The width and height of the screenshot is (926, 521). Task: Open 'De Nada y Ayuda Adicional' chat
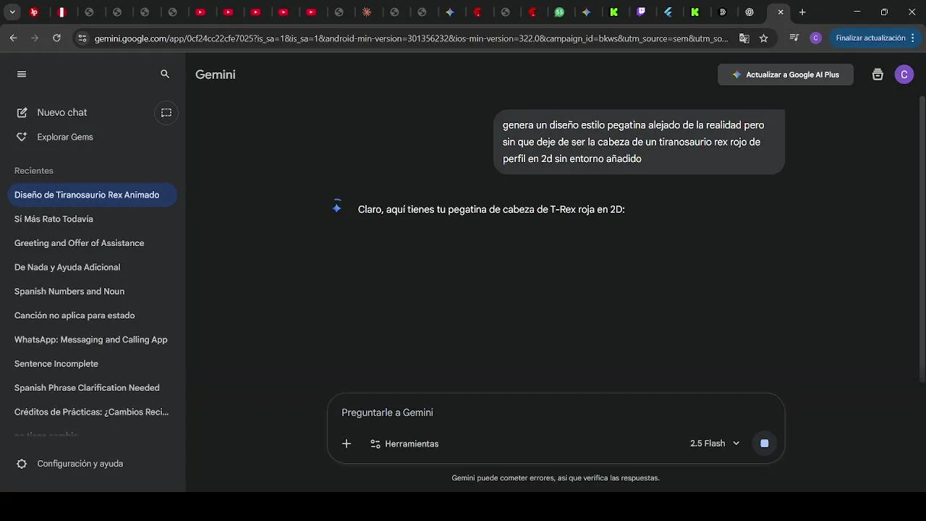pyautogui.click(x=92, y=267)
